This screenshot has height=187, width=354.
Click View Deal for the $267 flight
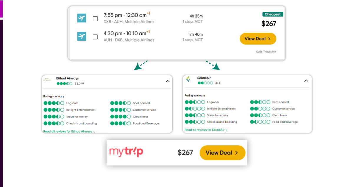point(258,39)
